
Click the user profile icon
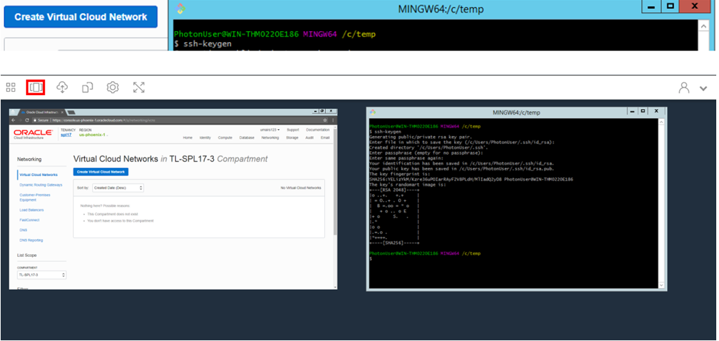(684, 88)
